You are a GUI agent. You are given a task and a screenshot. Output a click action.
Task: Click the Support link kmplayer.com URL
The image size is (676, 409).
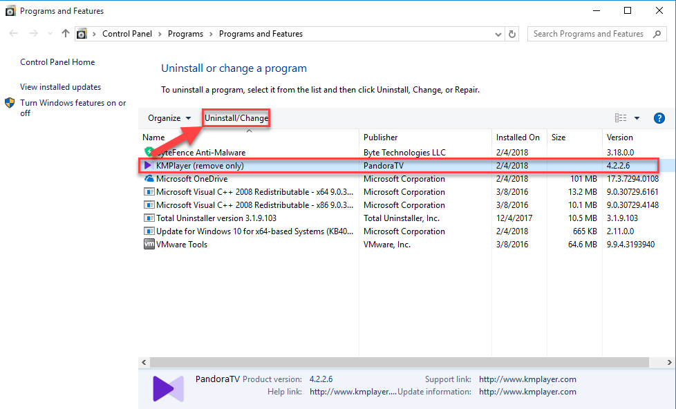[527, 379]
